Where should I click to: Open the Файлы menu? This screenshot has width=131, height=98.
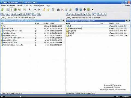point(3,6)
